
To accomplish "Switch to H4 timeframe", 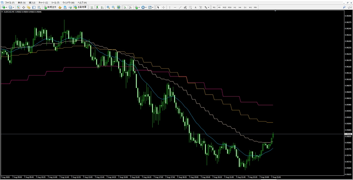I will 240,7.
